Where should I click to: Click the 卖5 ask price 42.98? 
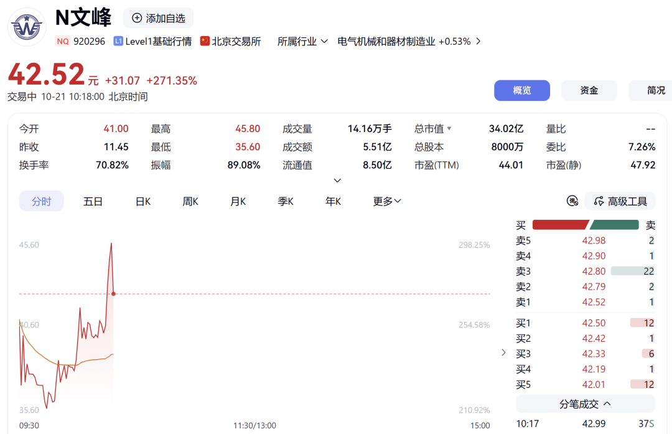594,240
